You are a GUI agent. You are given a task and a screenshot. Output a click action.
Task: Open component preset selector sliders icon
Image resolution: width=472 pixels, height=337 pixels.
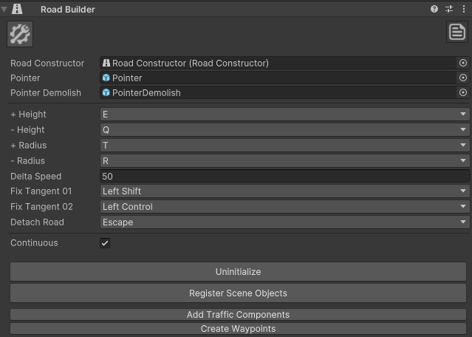click(449, 9)
